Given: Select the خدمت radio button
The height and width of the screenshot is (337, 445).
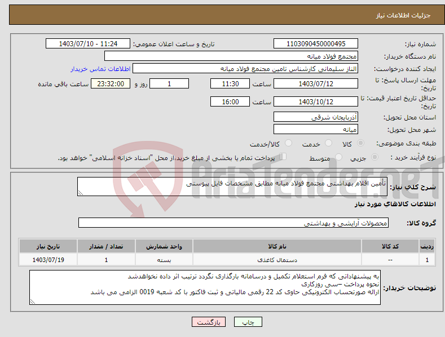Looking at the screenshot, I should tap(328, 143).
